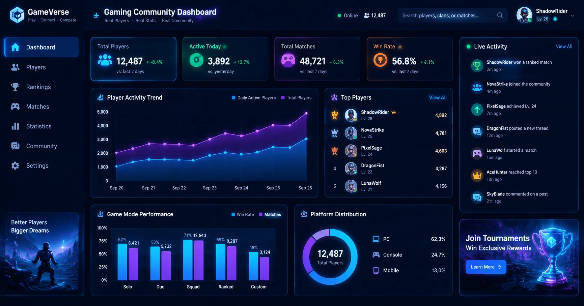584x306 pixels.
Task: Click ShadowRider's profile avatar in the header
Action: pos(524,15)
